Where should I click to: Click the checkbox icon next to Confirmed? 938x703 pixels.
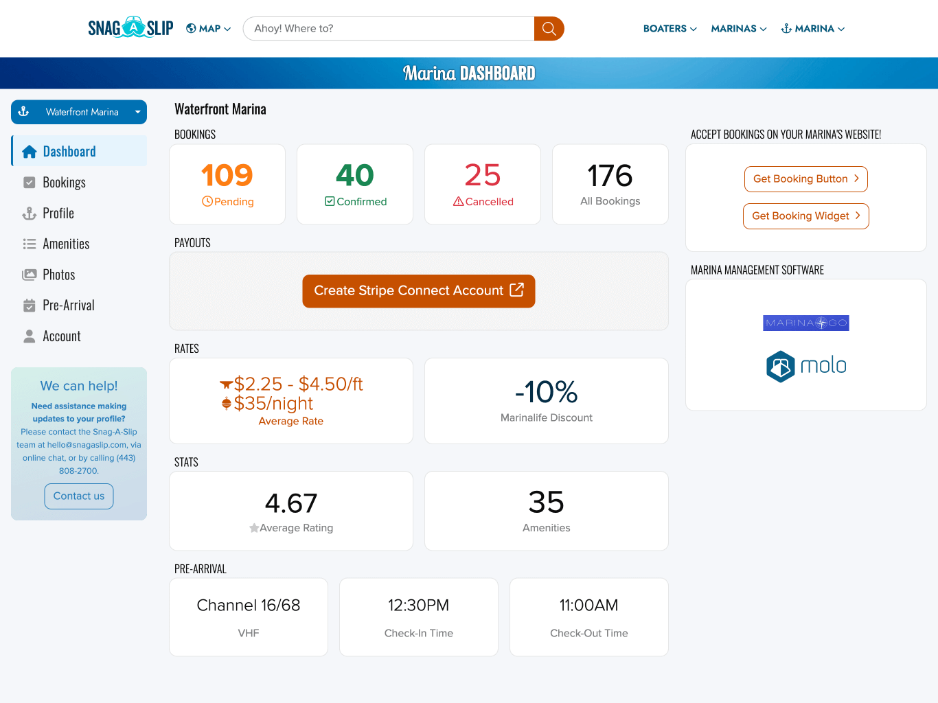(x=330, y=201)
